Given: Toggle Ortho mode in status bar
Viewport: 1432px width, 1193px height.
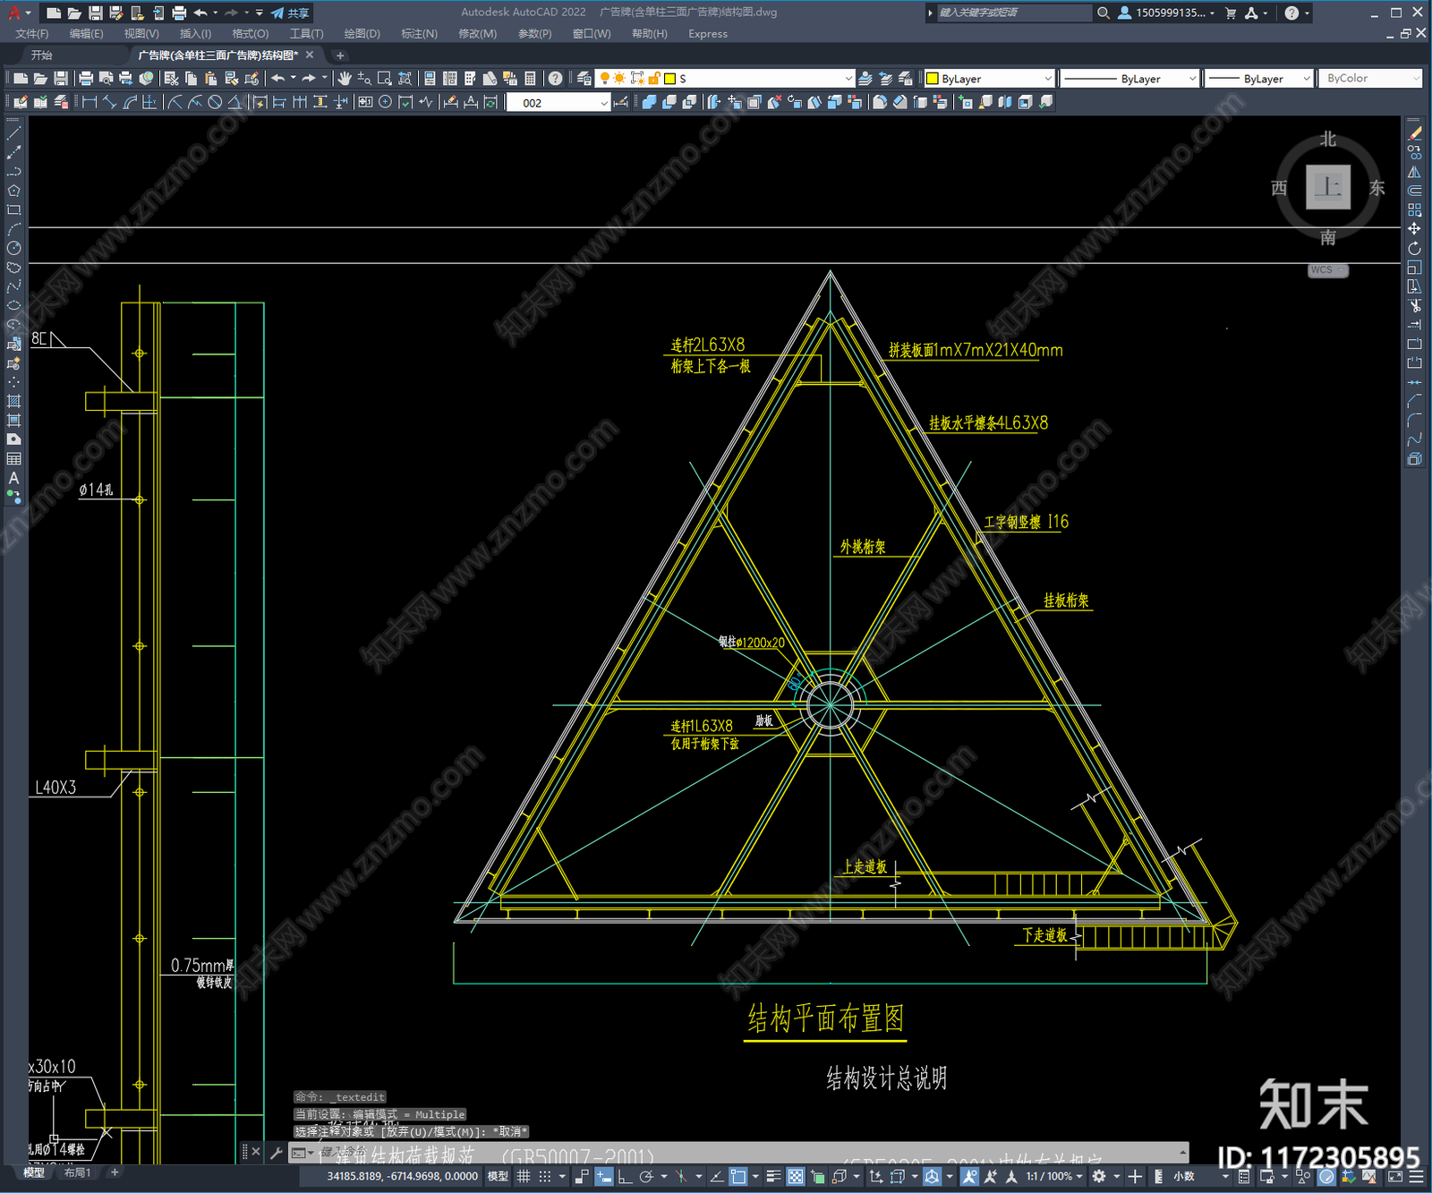Looking at the screenshot, I should click(625, 1177).
